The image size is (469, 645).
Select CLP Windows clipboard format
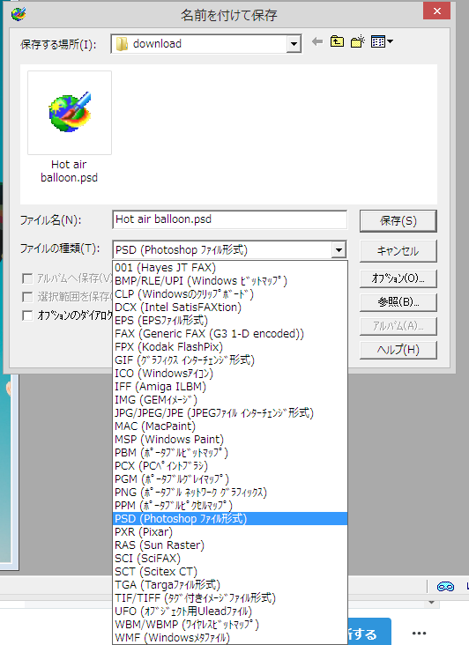coord(230,294)
